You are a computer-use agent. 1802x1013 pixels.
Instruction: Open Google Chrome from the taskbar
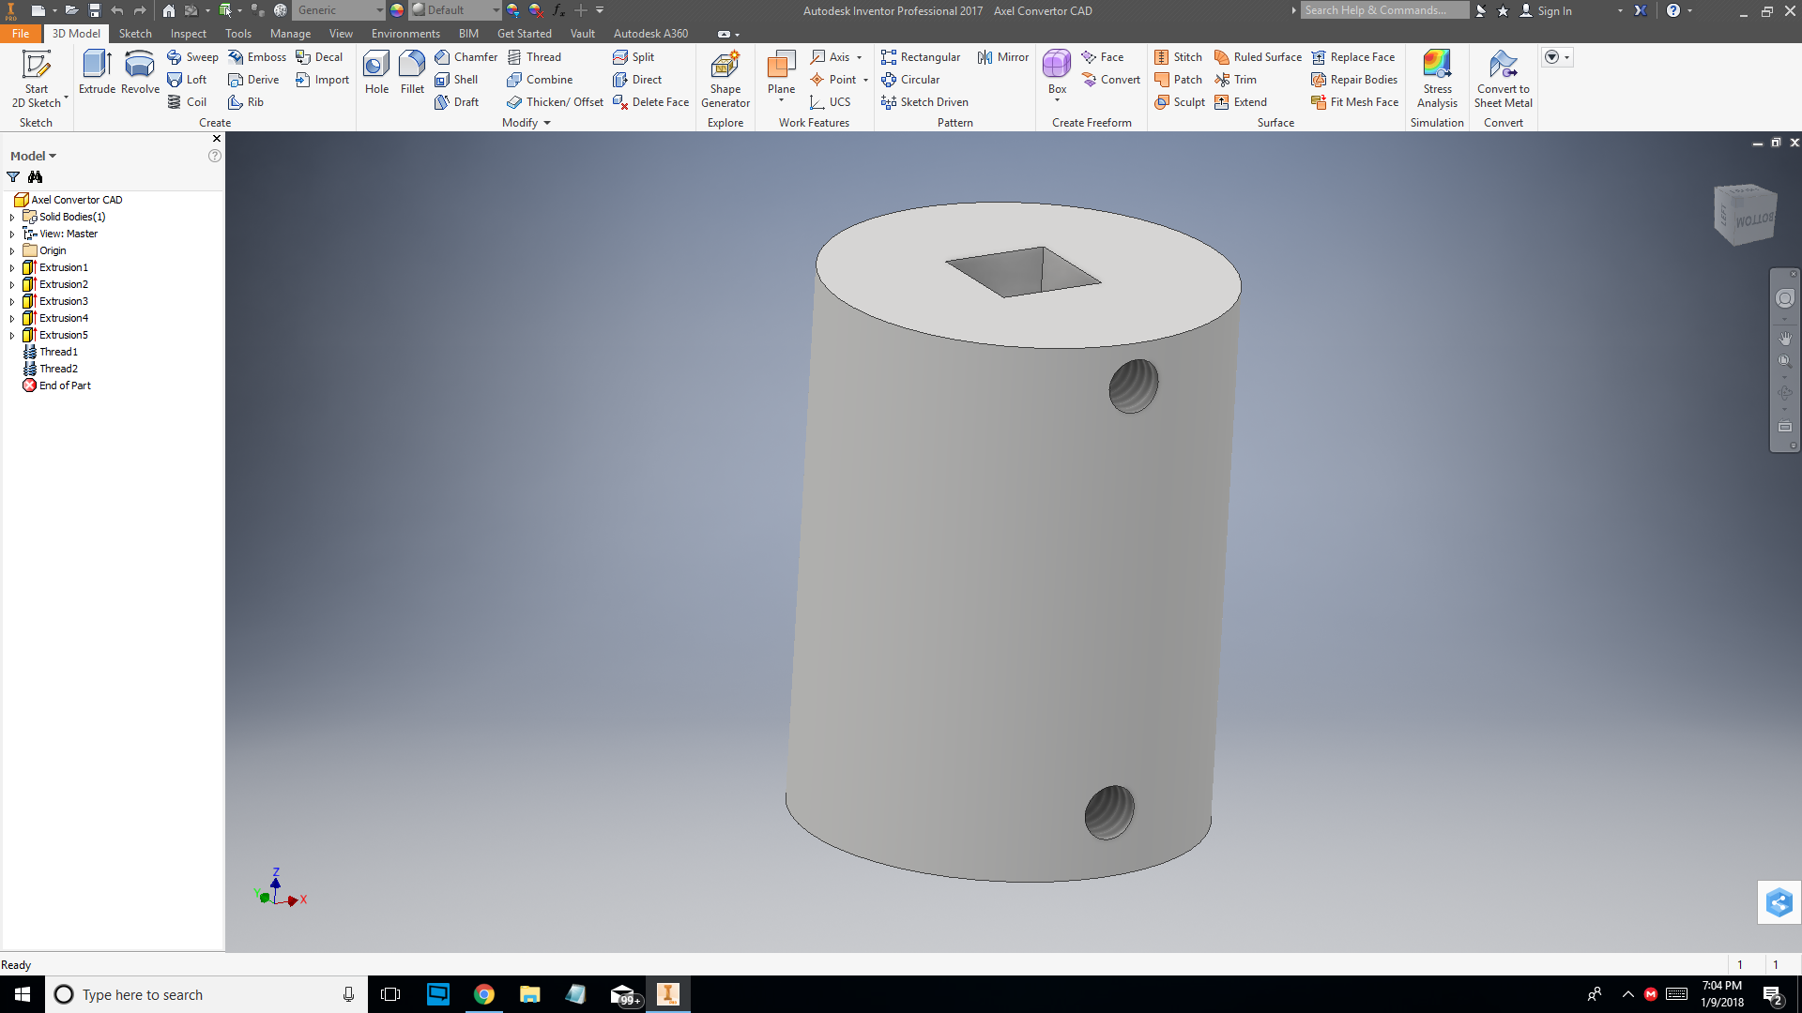(x=484, y=994)
